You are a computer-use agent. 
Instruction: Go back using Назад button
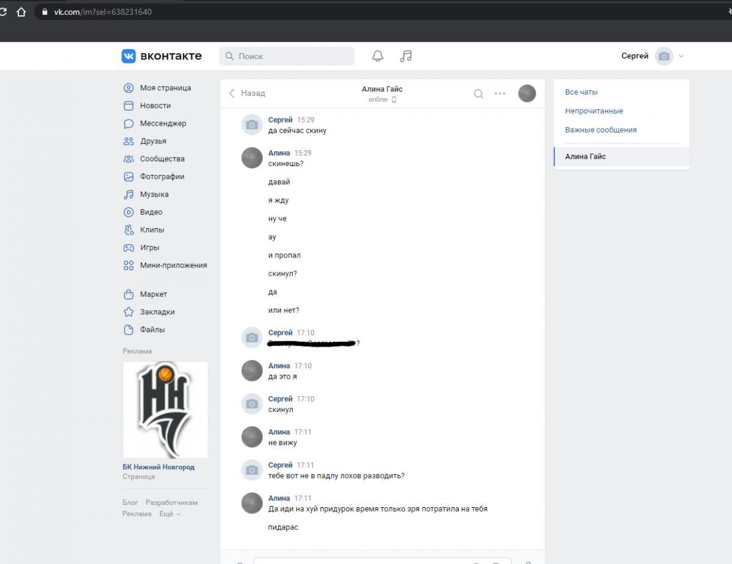247,93
